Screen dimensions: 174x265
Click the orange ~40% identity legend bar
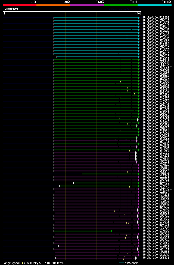(x=53, y=5)
